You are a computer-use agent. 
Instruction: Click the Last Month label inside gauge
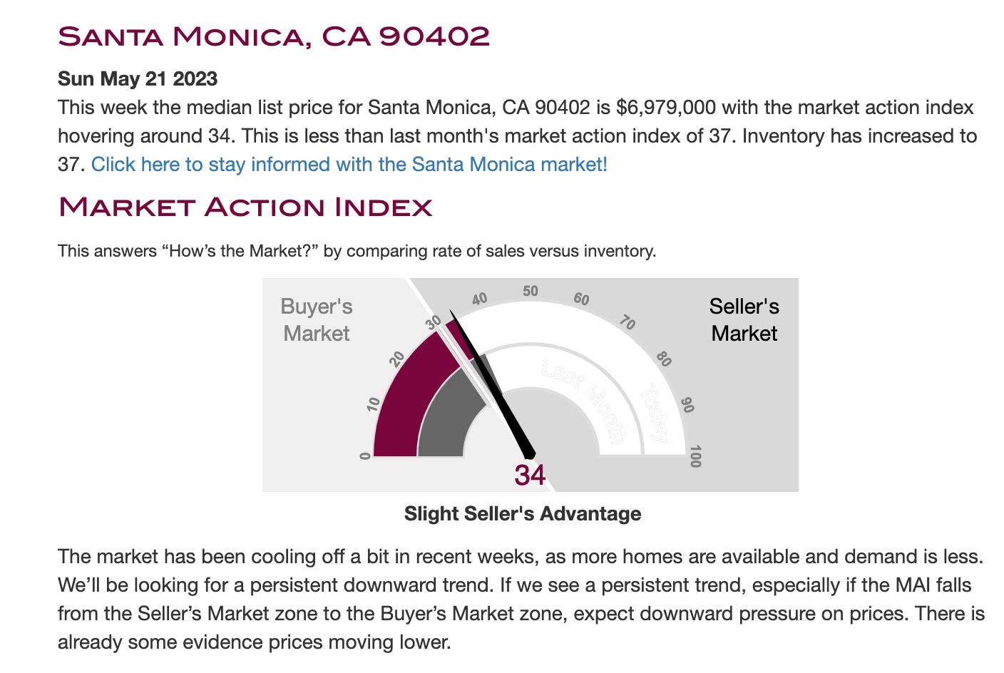coord(583,401)
